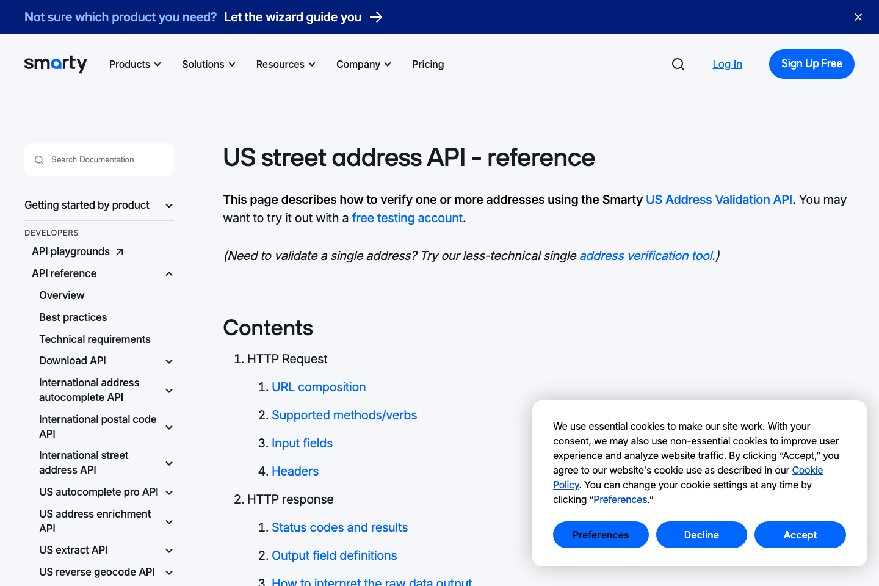This screenshot has width=879, height=586.
Task: Click the Sign Up Free button
Action: point(811,64)
